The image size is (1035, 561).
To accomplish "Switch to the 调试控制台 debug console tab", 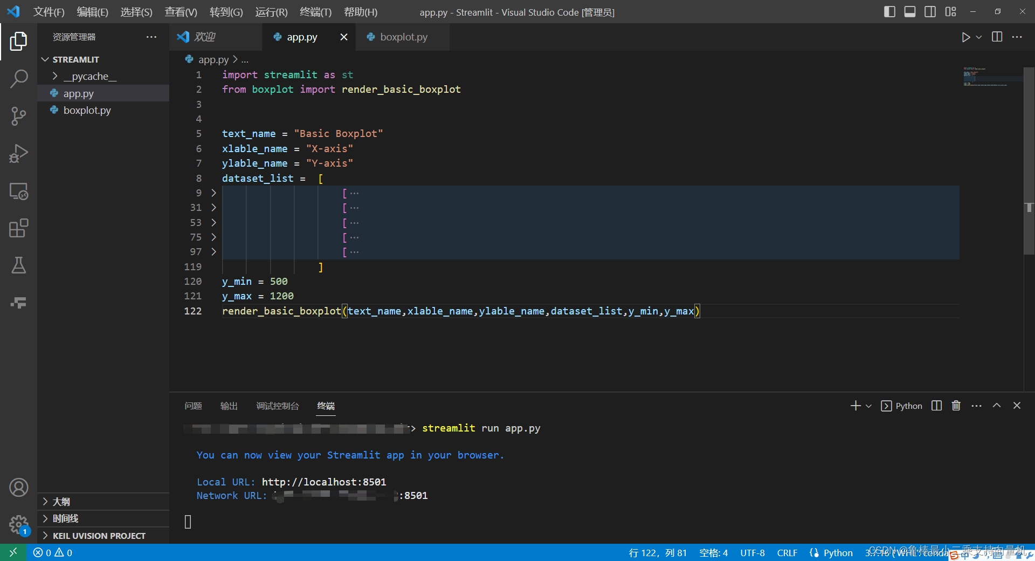I will [x=277, y=406].
